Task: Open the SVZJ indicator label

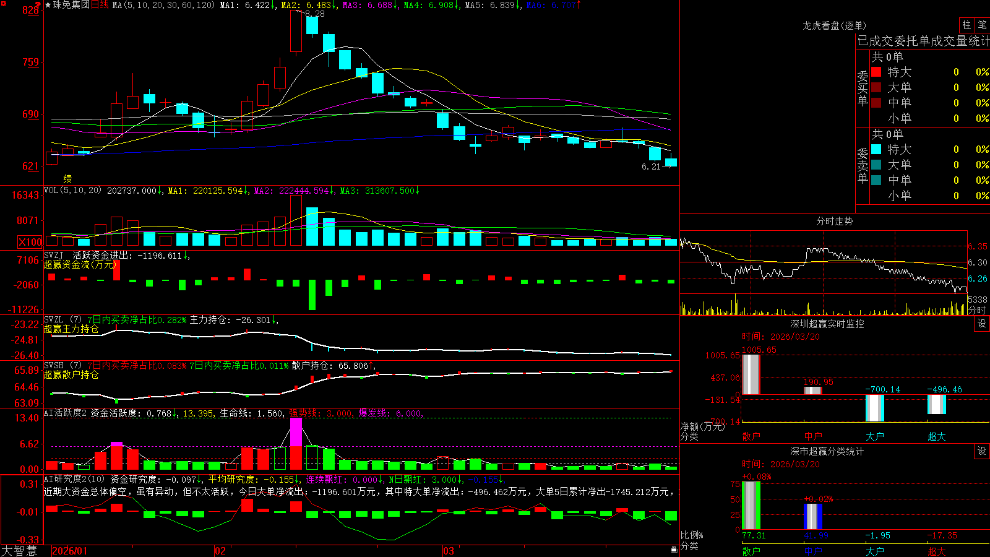Action: point(54,255)
